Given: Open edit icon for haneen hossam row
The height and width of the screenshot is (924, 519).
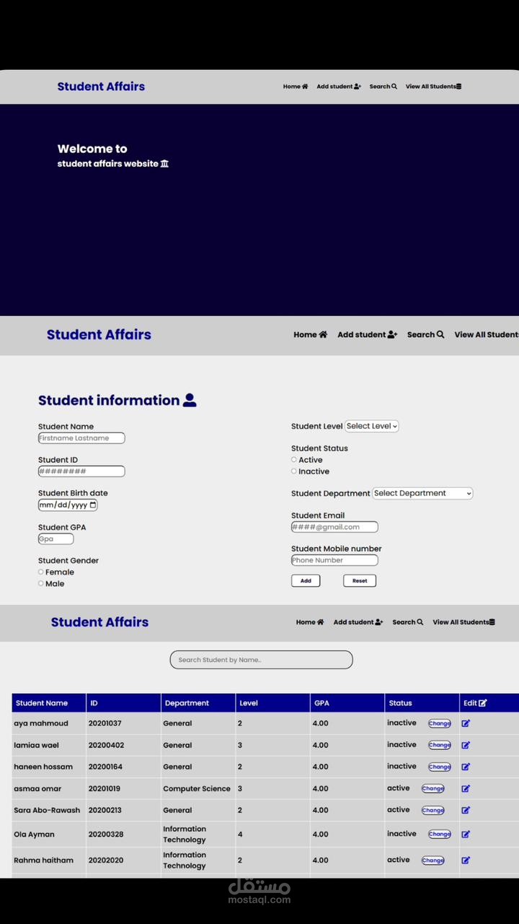Looking at the screenshot, I should click(466, 767).
